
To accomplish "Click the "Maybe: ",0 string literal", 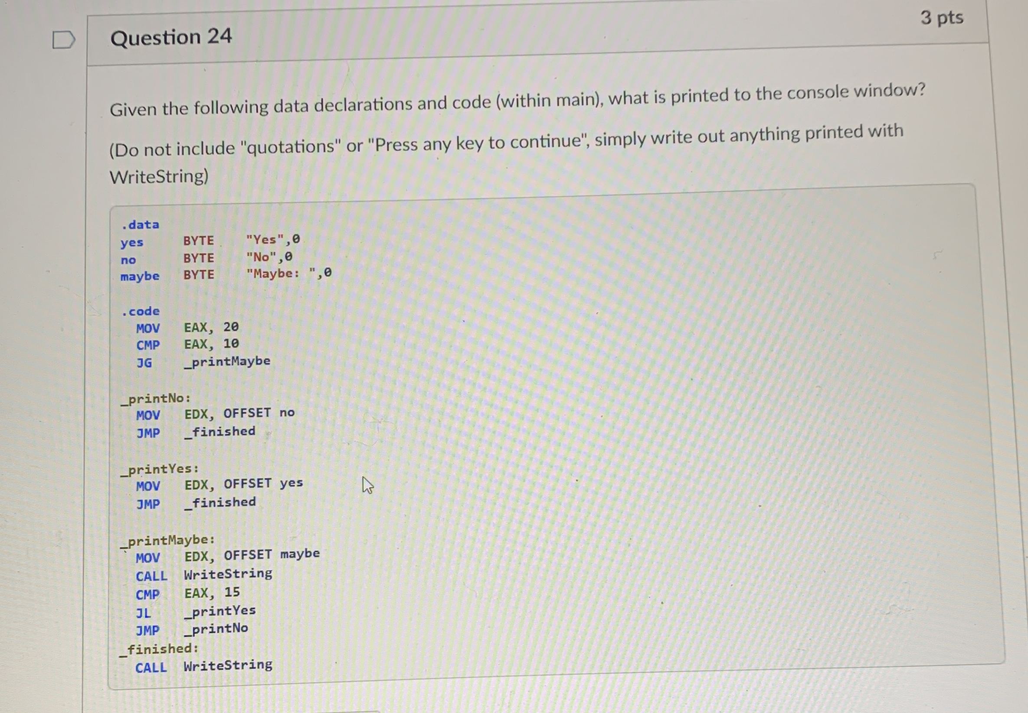I will (289, 273).
